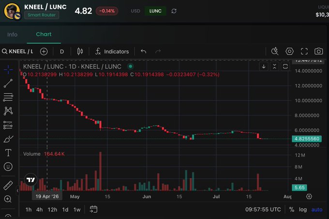329x219 pixels.
Task: Open timezone at 09:57:55 UTC
Action: click(263, 209)
